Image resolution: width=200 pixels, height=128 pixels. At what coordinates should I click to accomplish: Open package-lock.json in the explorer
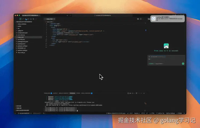[x=23, y=42]
